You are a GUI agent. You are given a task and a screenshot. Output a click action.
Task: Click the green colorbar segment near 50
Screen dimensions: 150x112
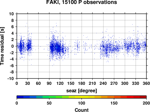click(x=49, y=97)
